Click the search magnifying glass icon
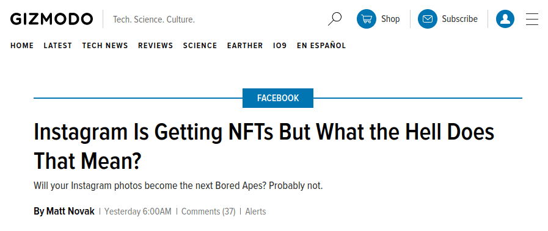Screen dimensions: 548x231 (334, 19)
